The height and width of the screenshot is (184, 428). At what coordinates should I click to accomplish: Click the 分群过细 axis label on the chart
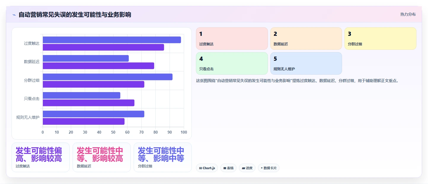coord(32,80)
